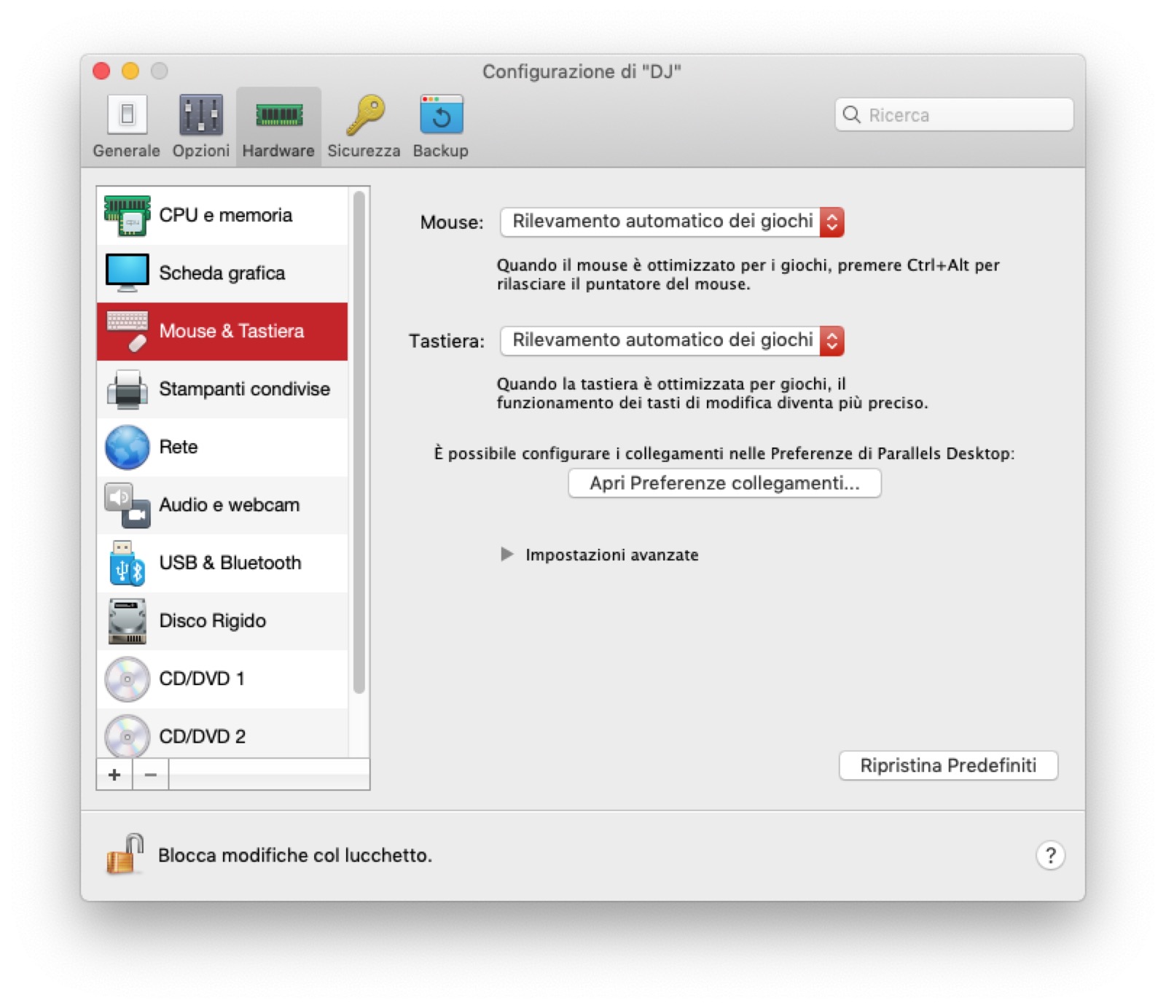This screenshot has height=1008, width=1166.
Task: Select Stampanti condivise in sidebar
Action: 222,388
